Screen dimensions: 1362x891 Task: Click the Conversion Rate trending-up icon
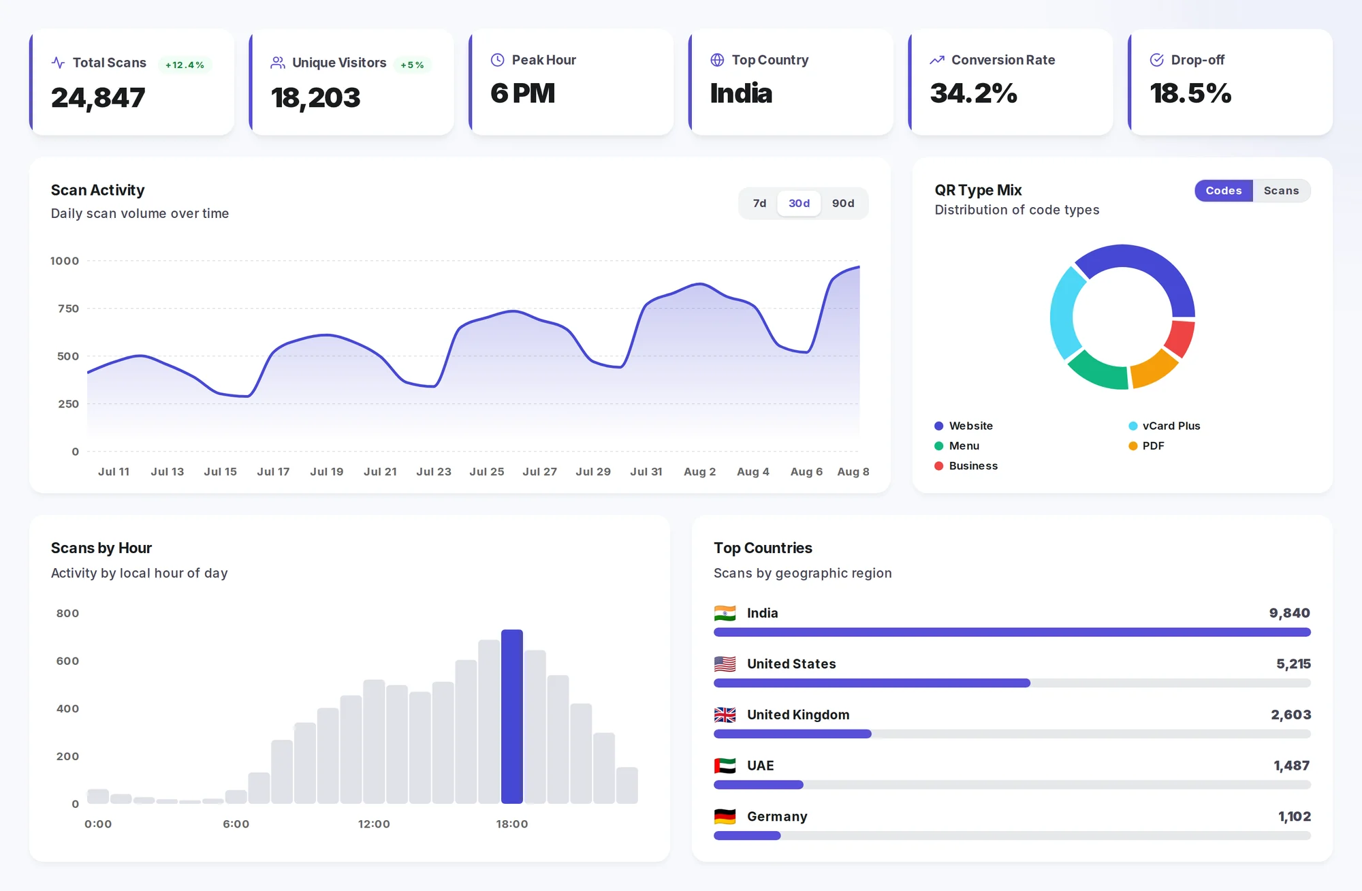[937, 60]
